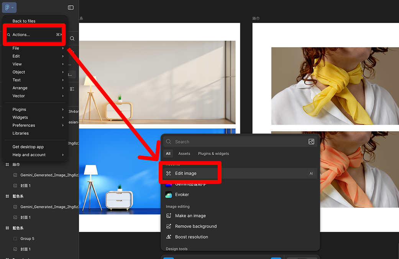Click the frame icon beside 絲巾 layer
Image resolution: width=399 pixels, height=259 pixels.
point(7,165)
